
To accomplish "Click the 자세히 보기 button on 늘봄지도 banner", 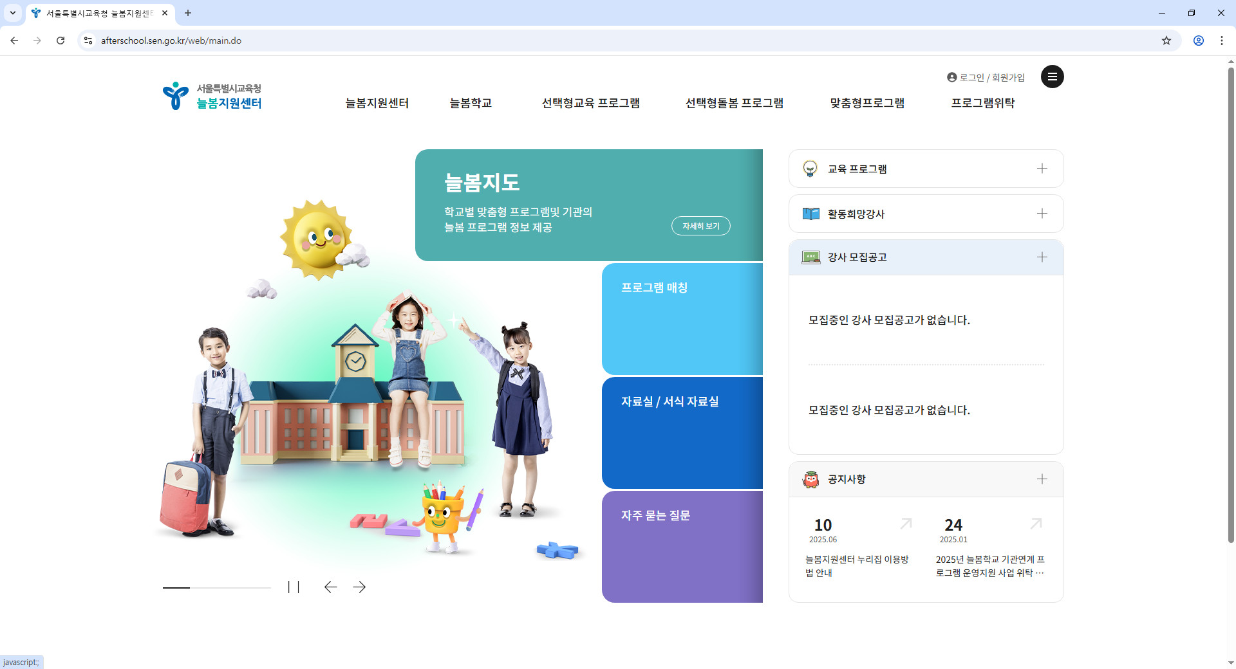I will pyautogui.click(x=700, y=226).
